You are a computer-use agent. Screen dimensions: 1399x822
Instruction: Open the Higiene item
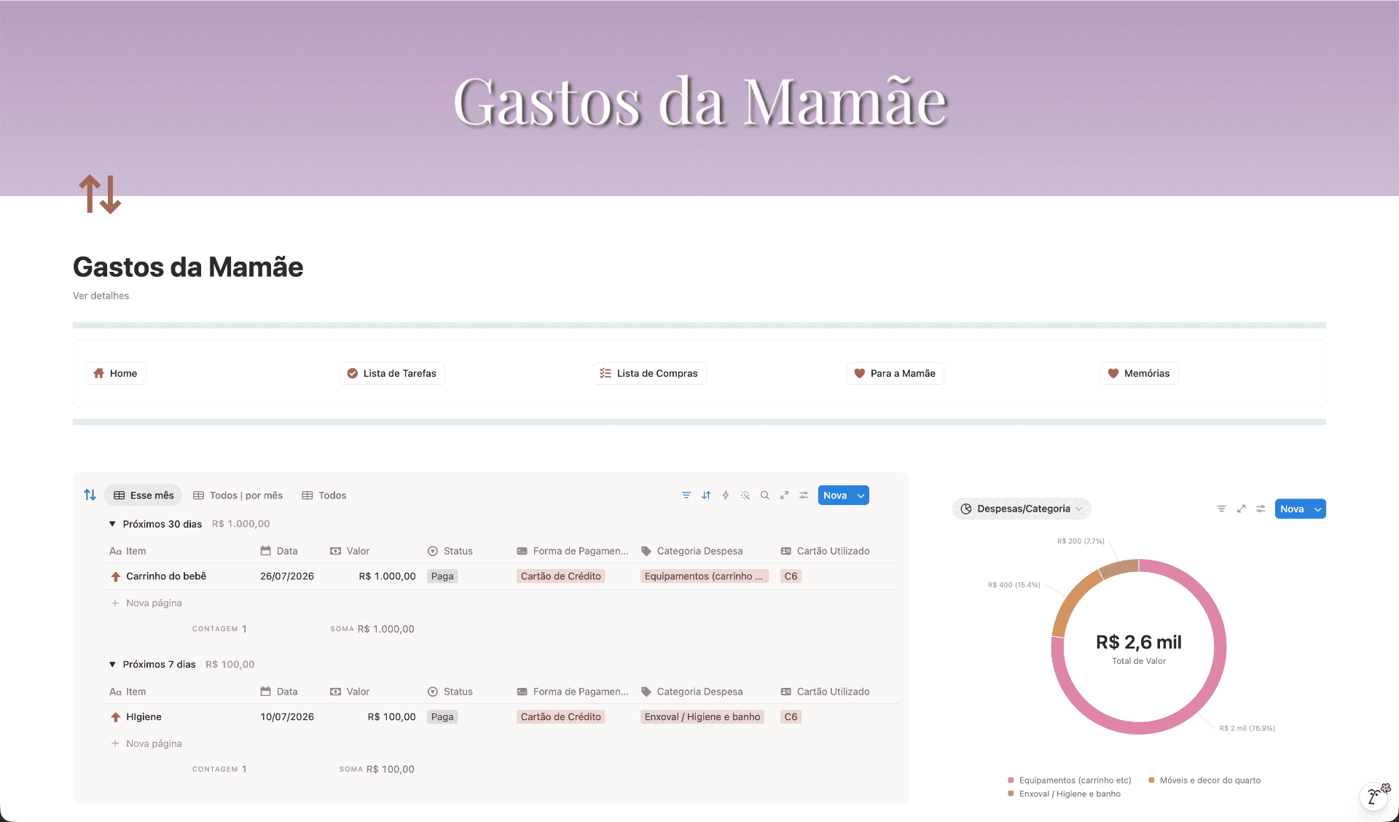coord(144,717)
